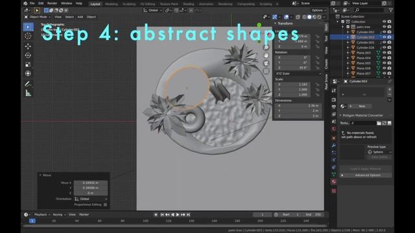Switch orthographic/perspective grid icon
The height and width of the screenshot is (233, 415).
pyautogui.click(x=266, y=71)
